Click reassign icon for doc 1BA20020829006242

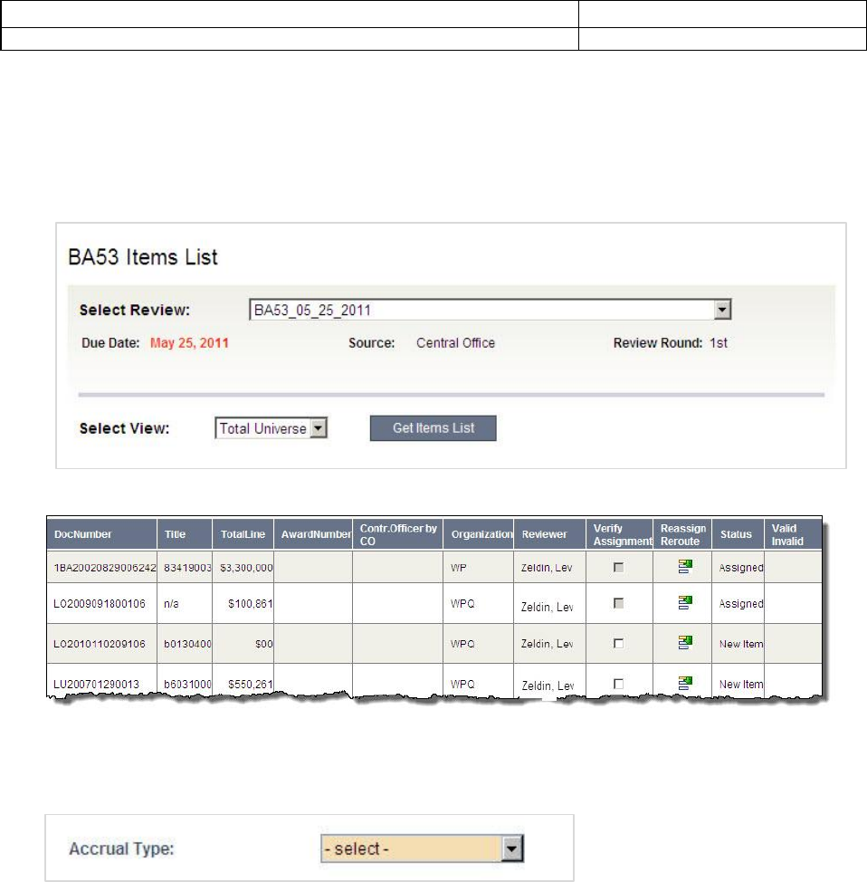[685, 567]
